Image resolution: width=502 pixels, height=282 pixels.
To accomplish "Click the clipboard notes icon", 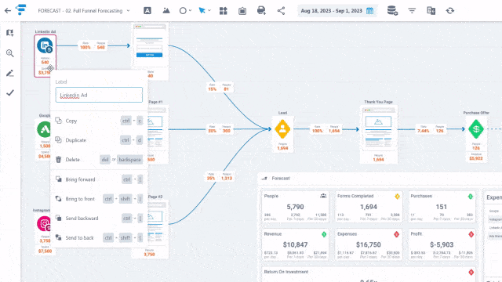I will tap(242, 11).
